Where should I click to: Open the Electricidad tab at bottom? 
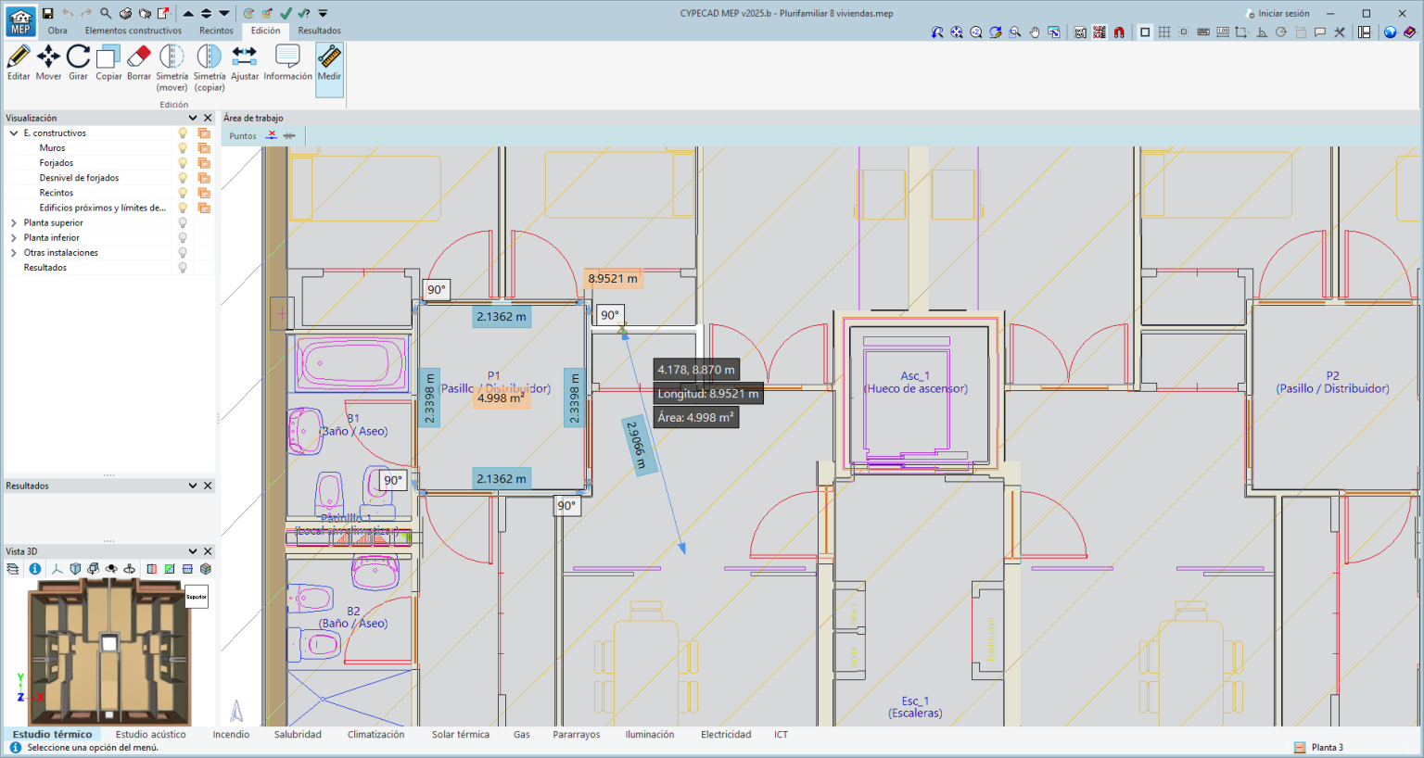[x=727, y=734]
